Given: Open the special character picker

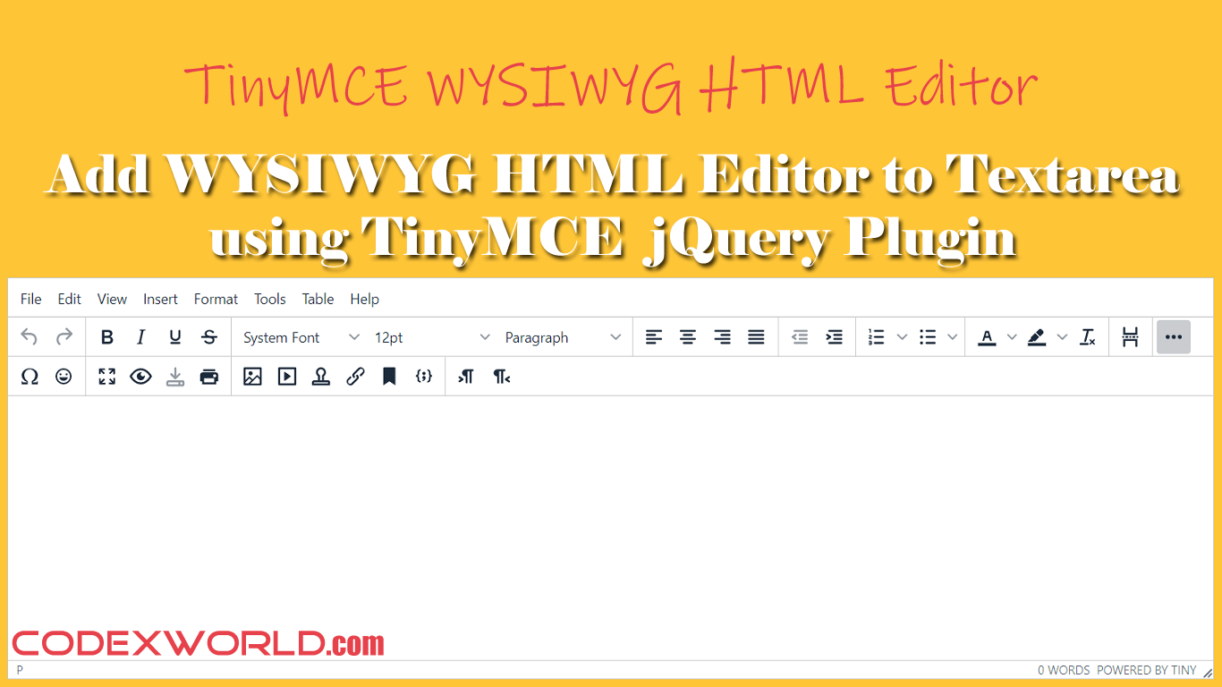Looking at the screenshot, I should click(30, 377).
